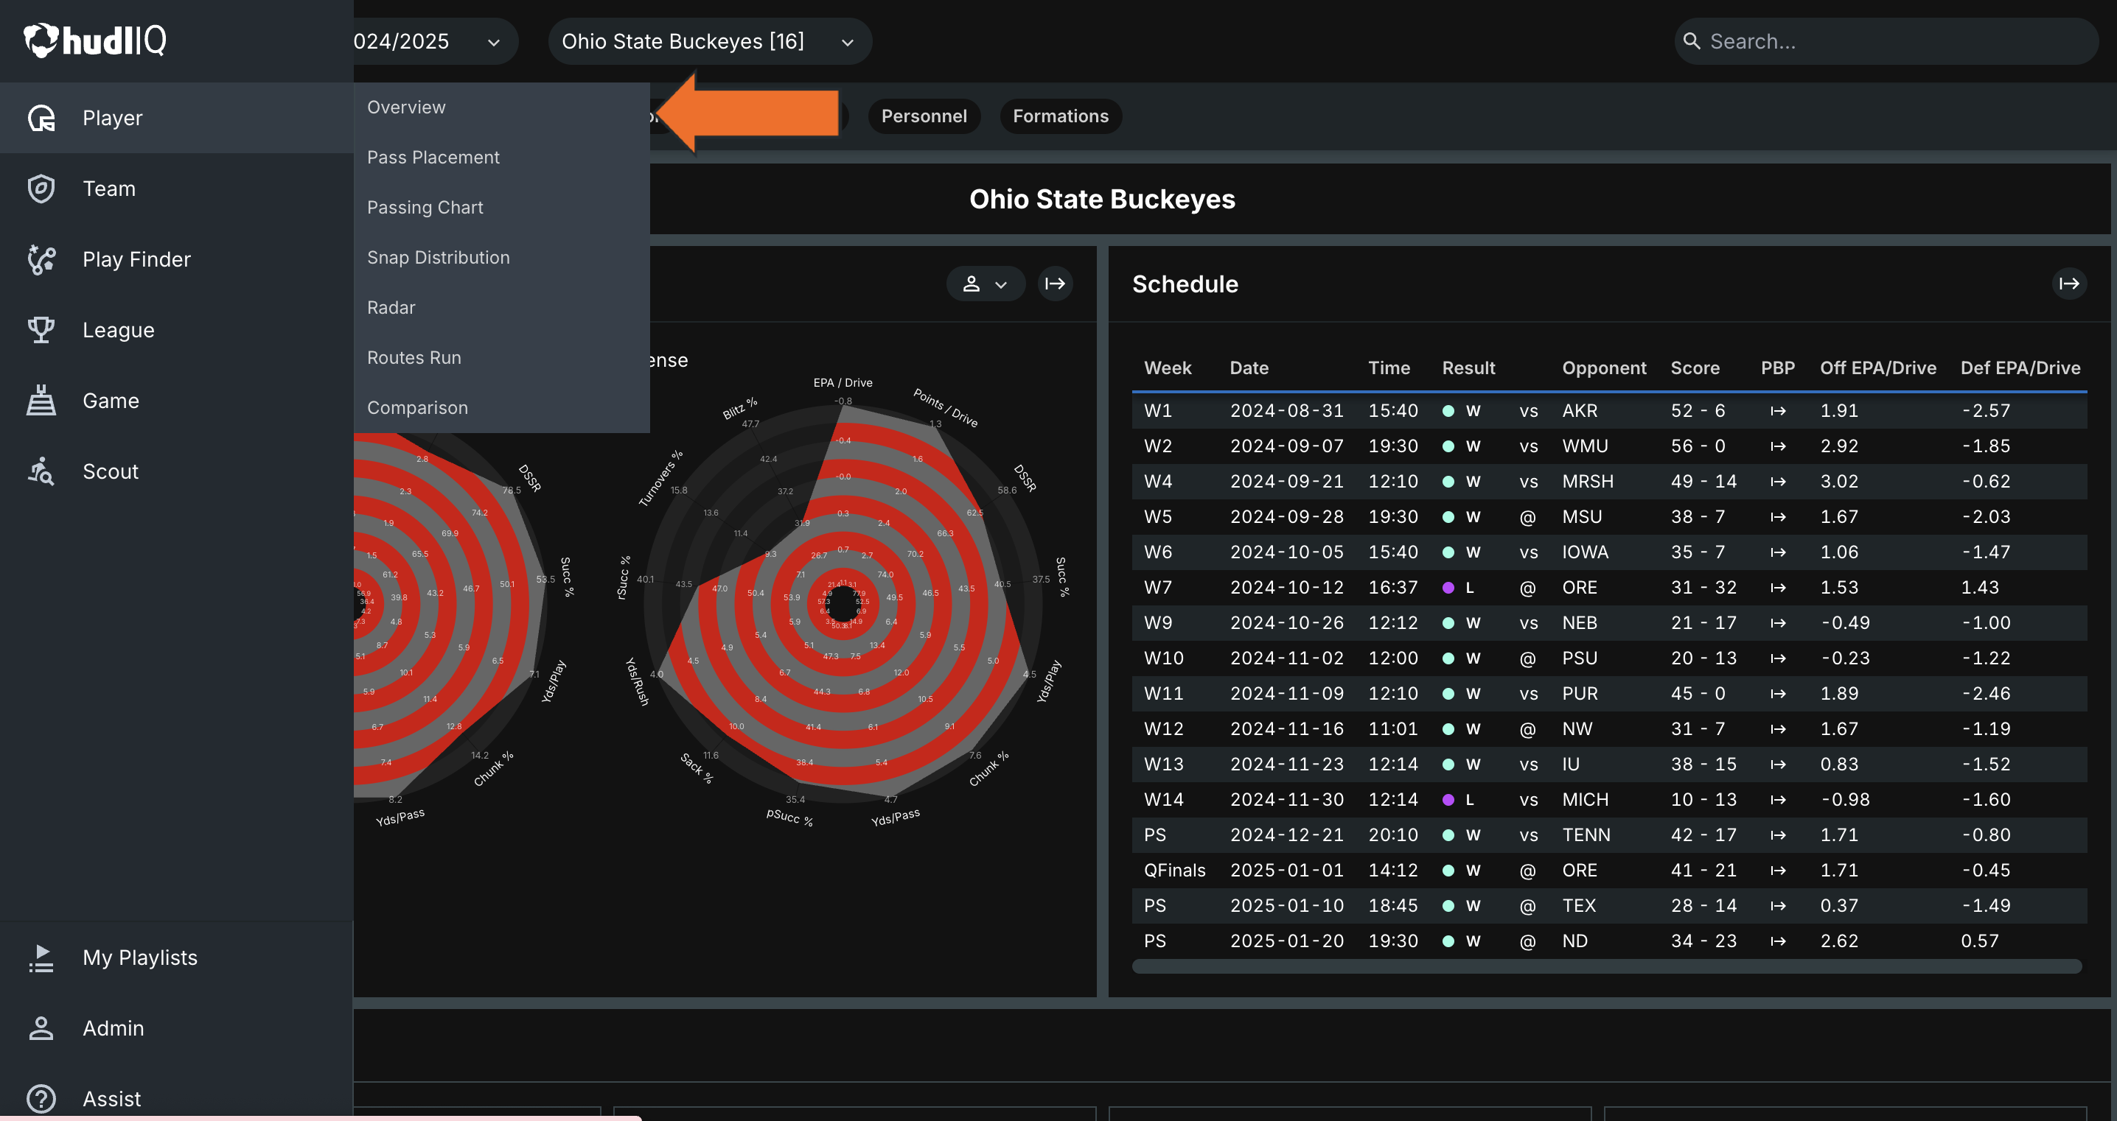The width and height of the screenshot is (2117, 1121).
Task: Open the Player section helmet icon
Action: point(41,119)
